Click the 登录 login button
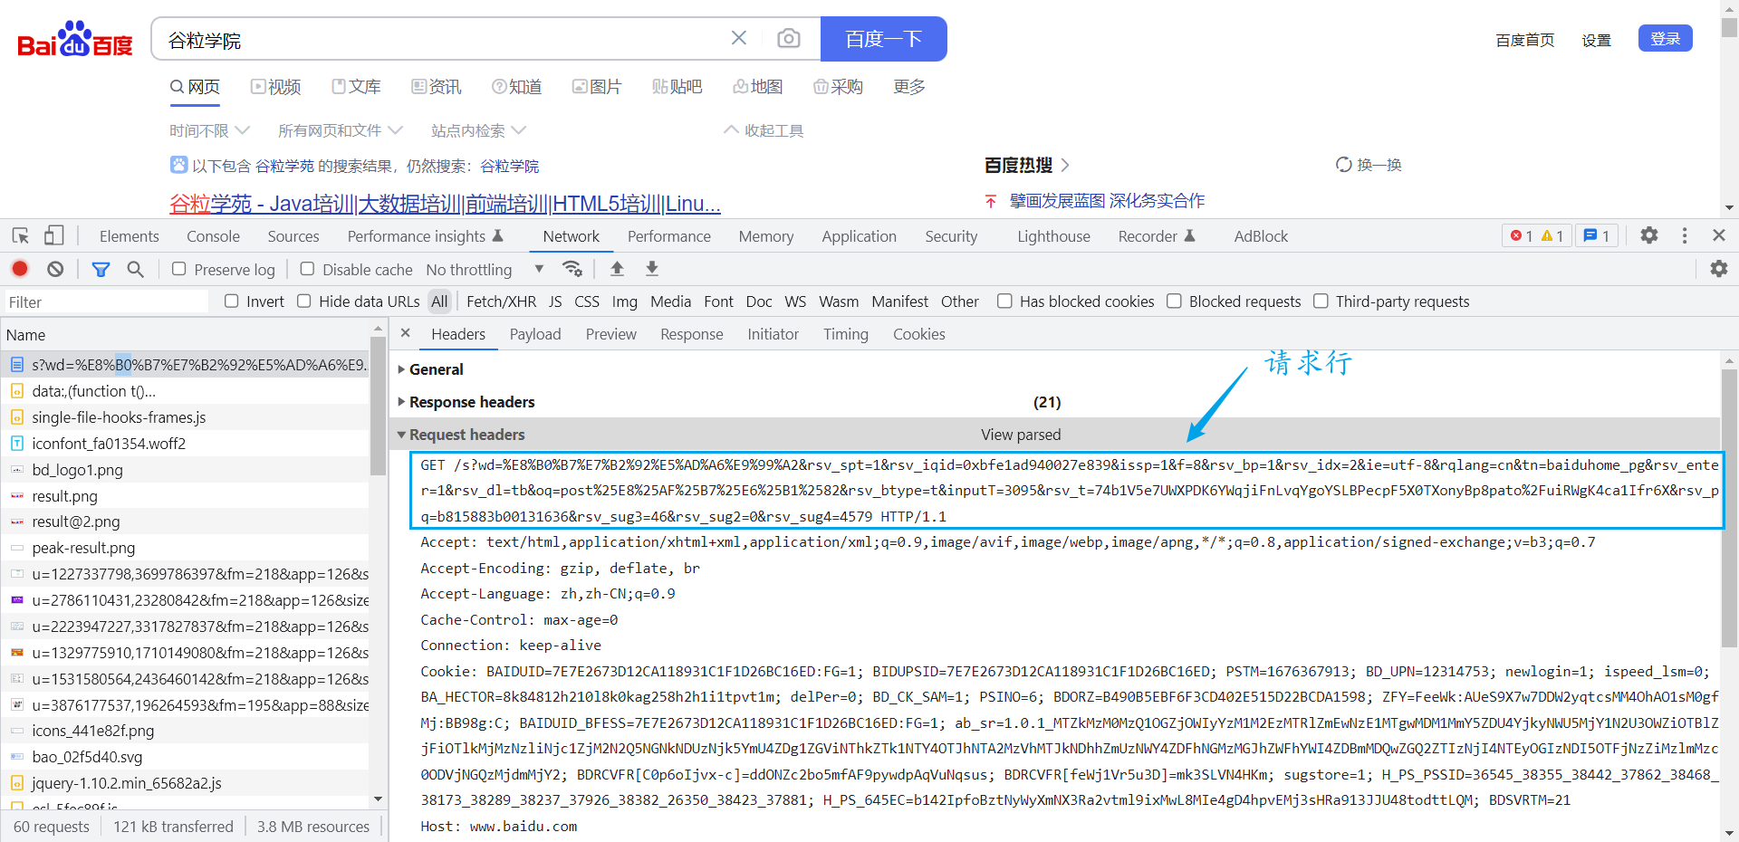The height and width of the screenshot is (842, 1739). click(x=1666, y=38)
